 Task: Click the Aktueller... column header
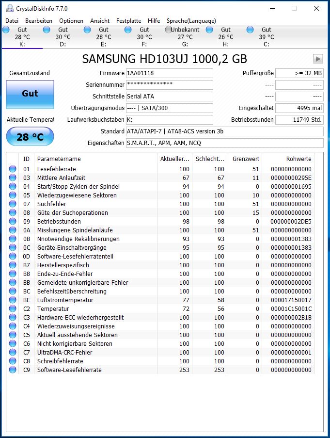[174, 159]
